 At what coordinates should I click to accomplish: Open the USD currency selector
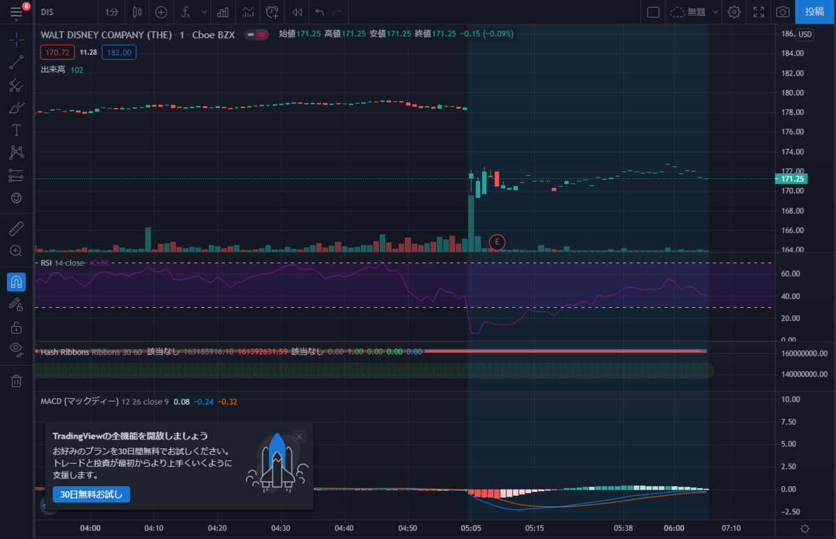click(x=805, y=34)
